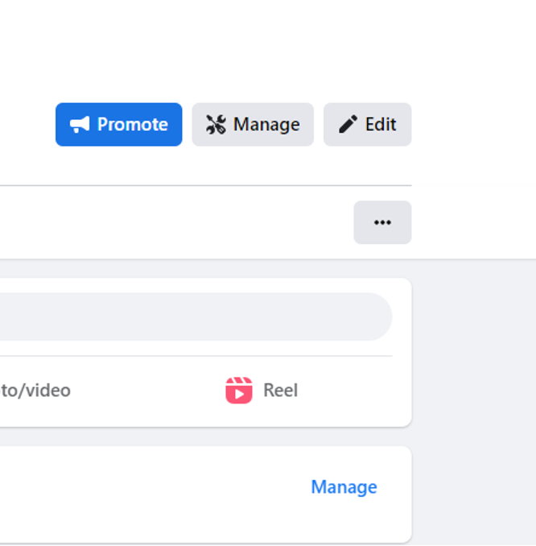The width and height of the screenshot is (536, 546).
Task: Start writing a post in gray pill
Action: tap(196, 316)
